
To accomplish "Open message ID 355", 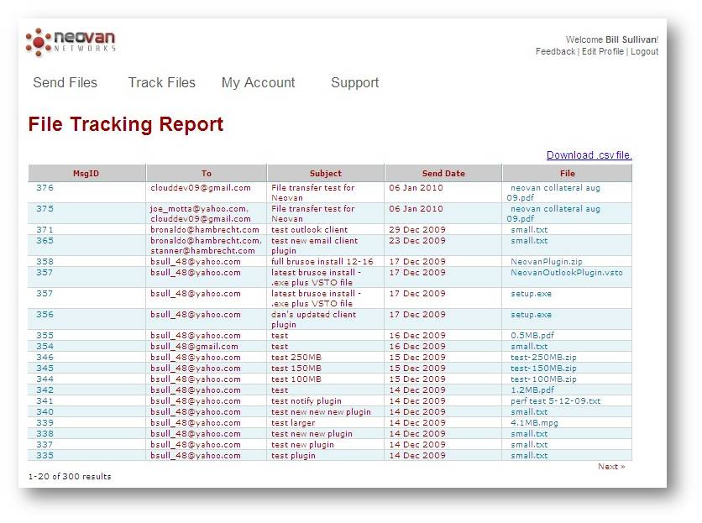I will [x=45, y=336].
